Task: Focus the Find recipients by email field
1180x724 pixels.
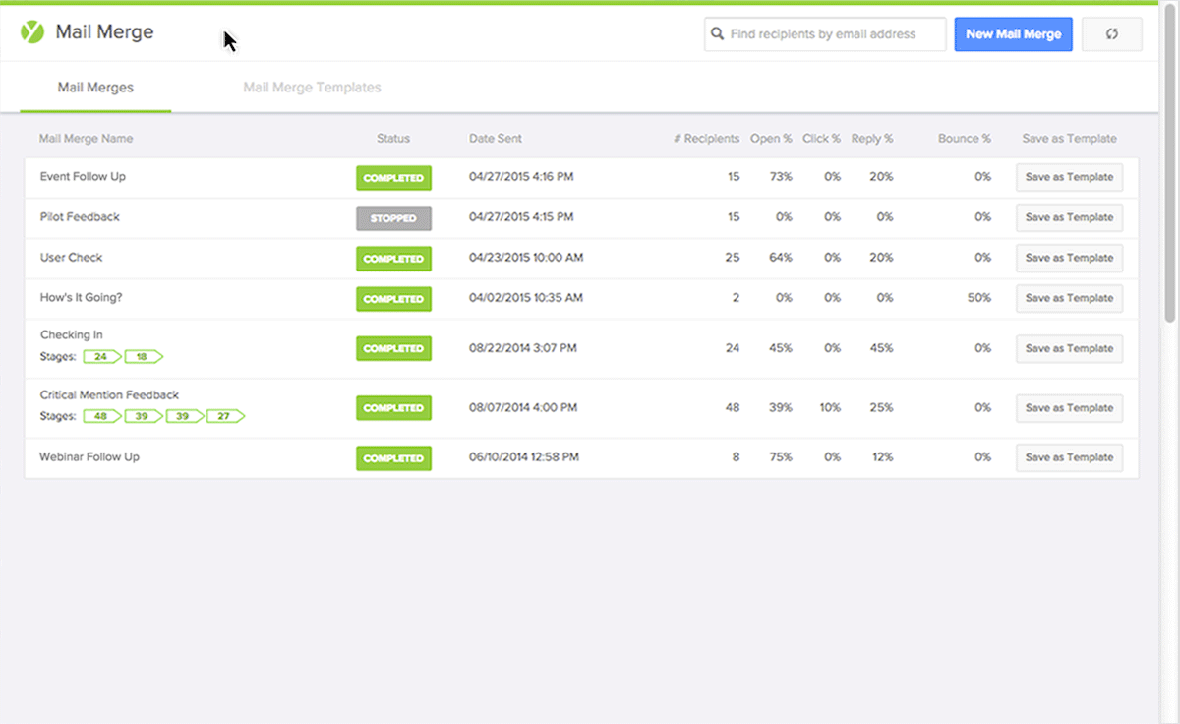Action: click(x=825, y=33)
